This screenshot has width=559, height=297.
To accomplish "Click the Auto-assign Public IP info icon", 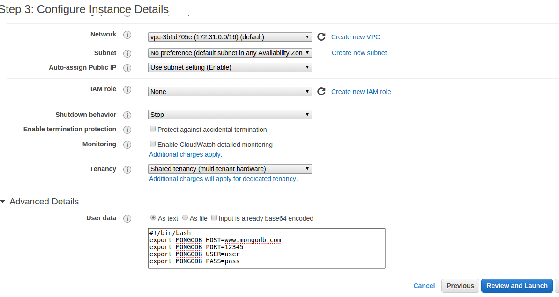I will click(x=127, y=68).
